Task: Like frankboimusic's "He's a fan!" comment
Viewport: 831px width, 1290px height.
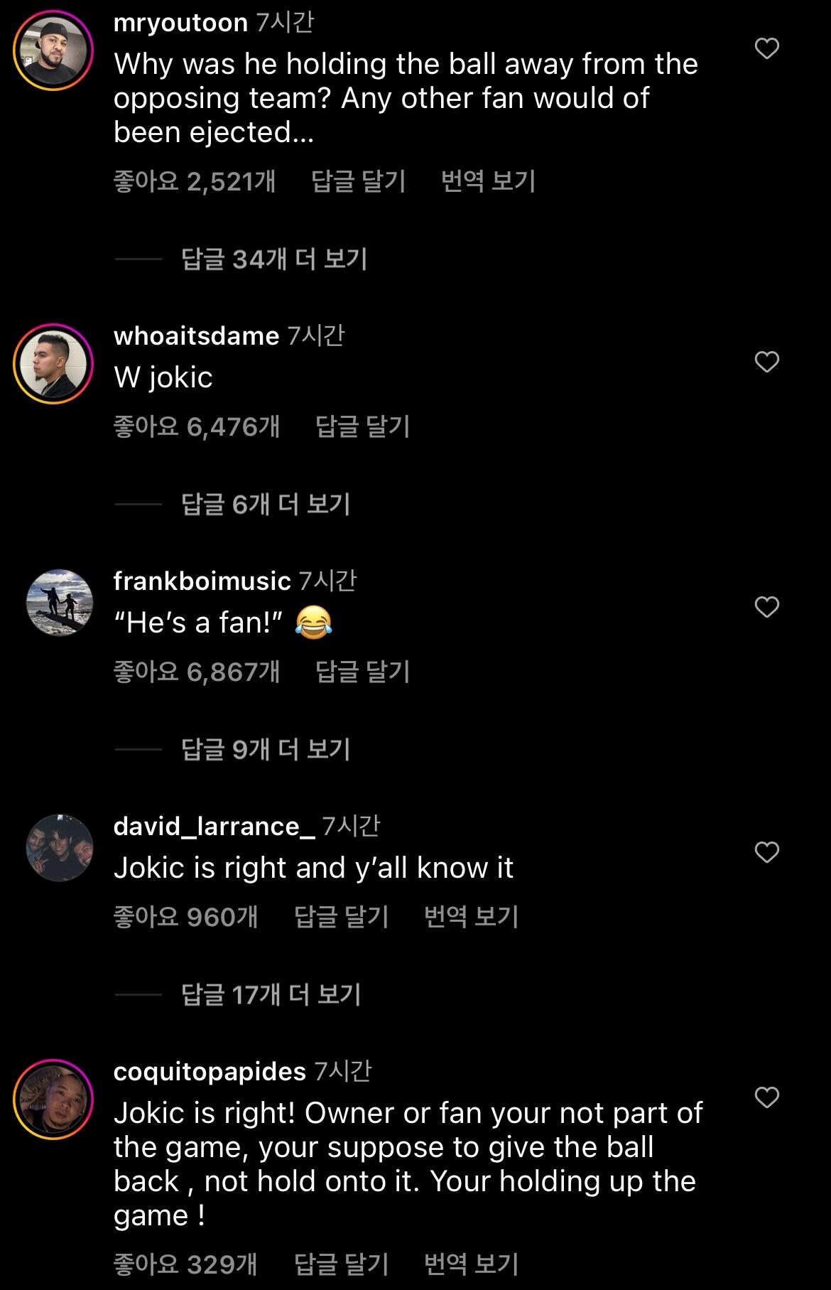Action: pyautogui.click(x=766, y=607)
